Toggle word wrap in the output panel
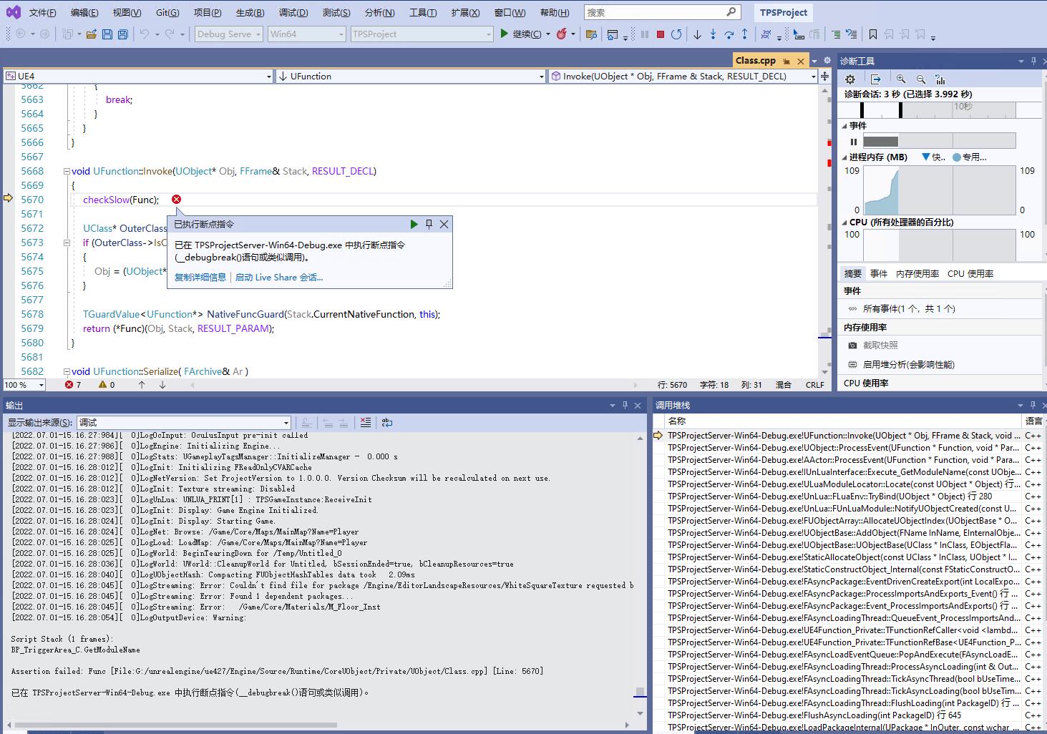Image resolution: width=1047 pixels, height=734 pixels. (387, 423)
